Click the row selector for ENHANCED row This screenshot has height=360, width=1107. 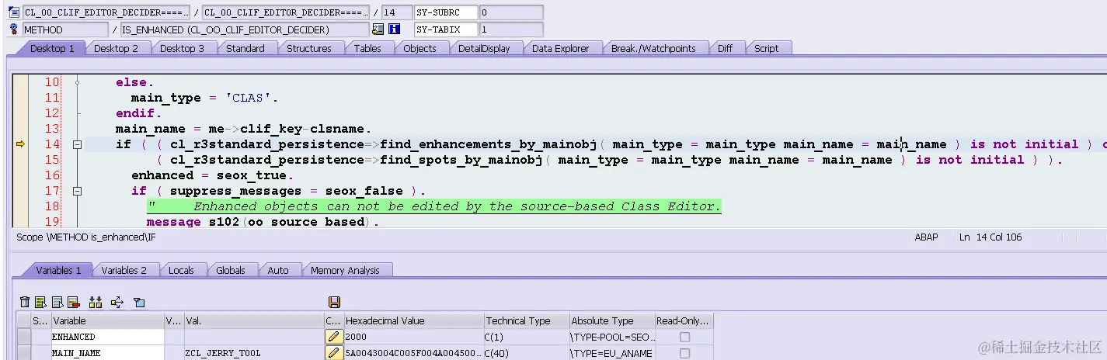(24, 337)
